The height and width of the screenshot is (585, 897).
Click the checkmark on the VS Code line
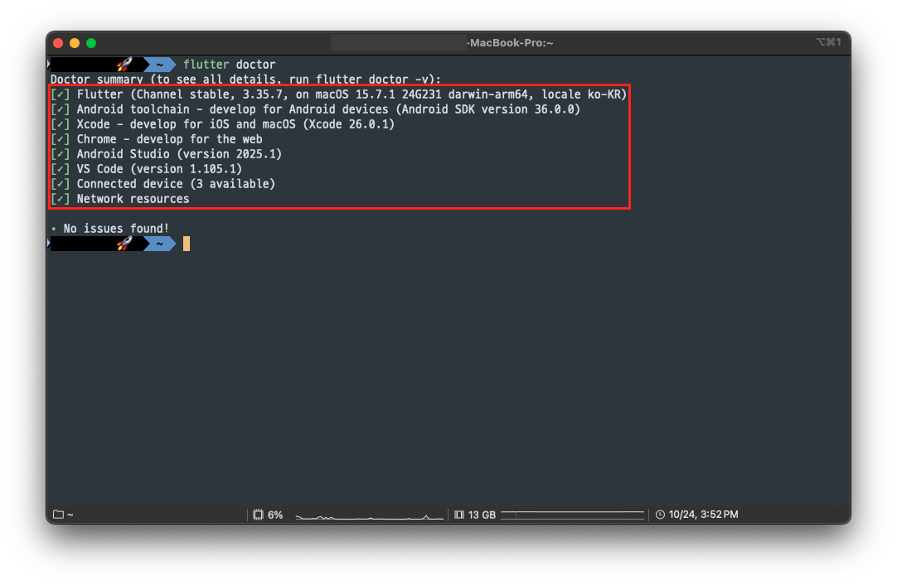point(60,169)
